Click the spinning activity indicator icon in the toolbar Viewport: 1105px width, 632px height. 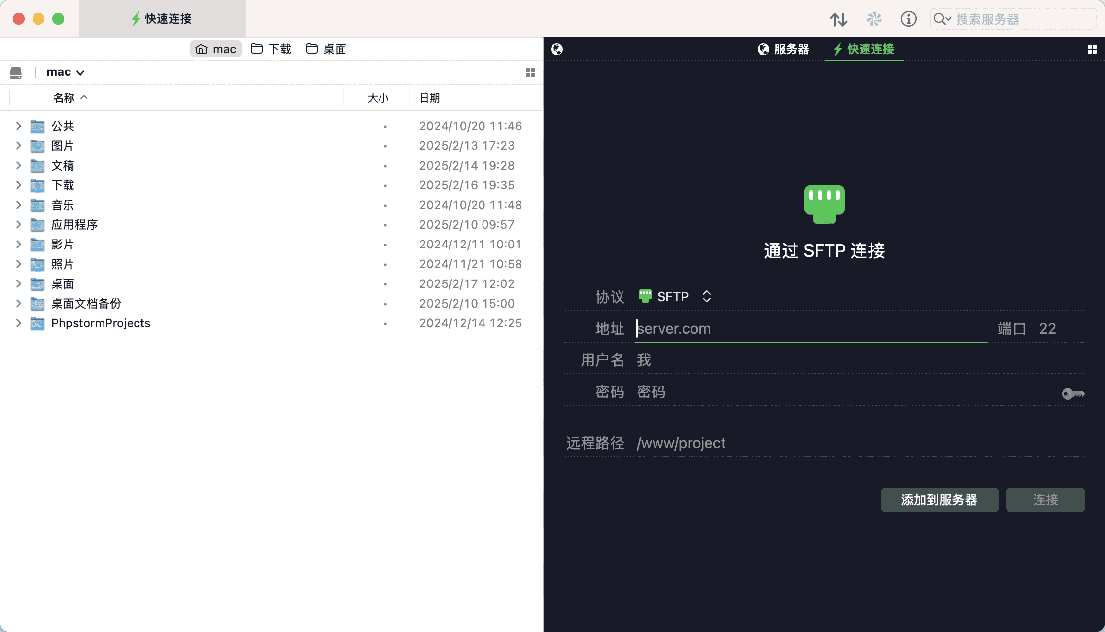click(875, 19)
